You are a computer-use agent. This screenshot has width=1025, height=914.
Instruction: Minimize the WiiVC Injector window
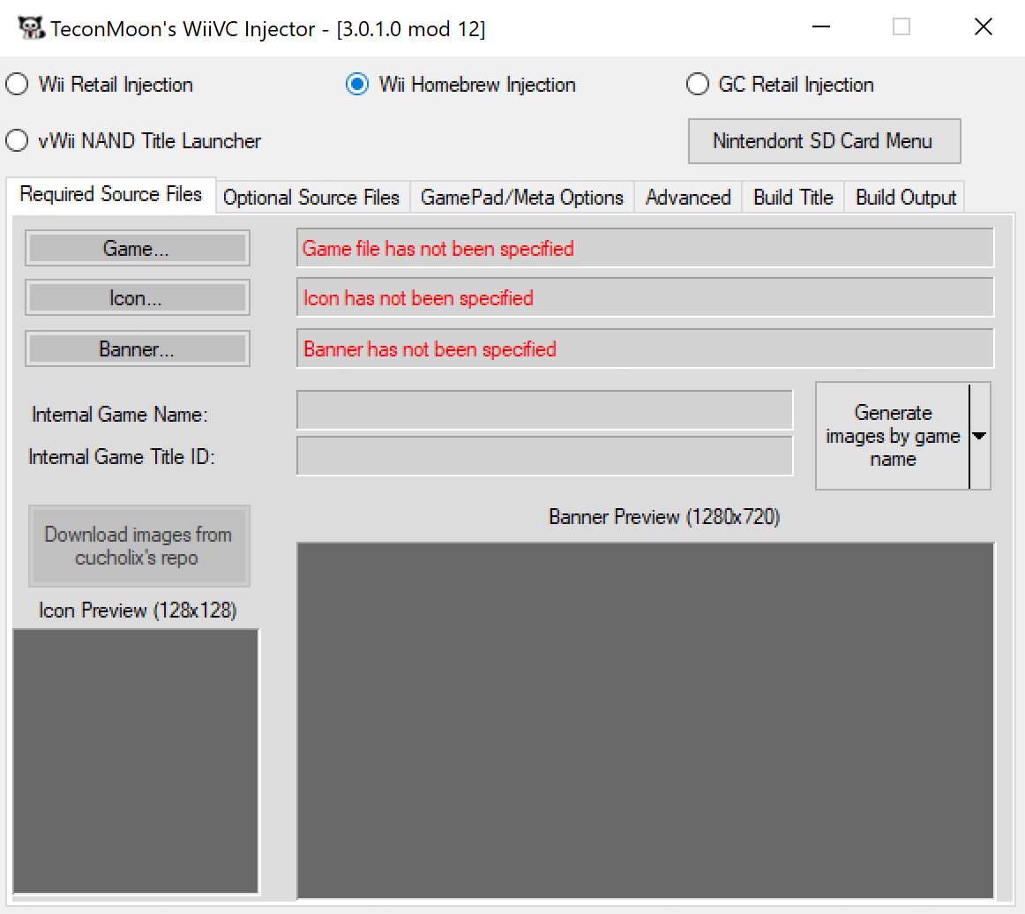tap(821, 26)
